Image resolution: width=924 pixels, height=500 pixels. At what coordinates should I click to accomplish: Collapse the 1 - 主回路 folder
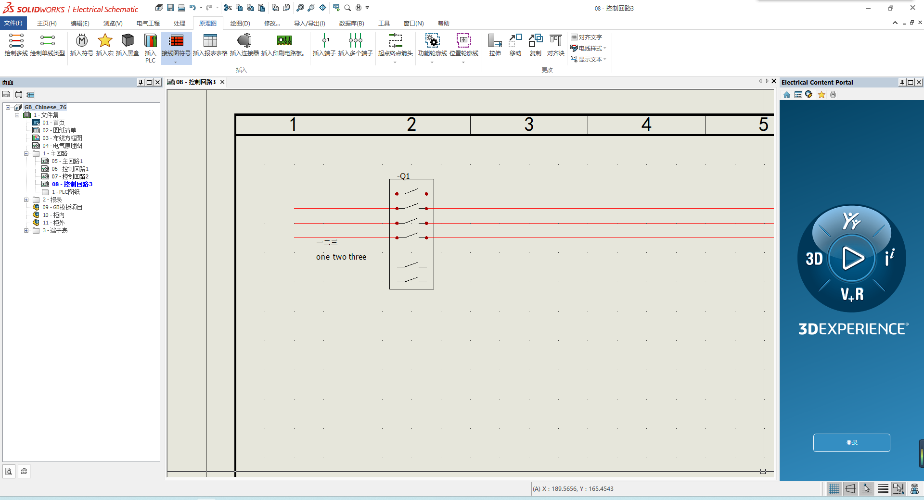[x=26, y=154]
